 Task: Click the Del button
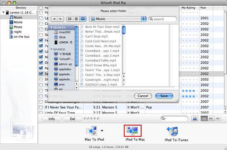(x=73, y=119)
